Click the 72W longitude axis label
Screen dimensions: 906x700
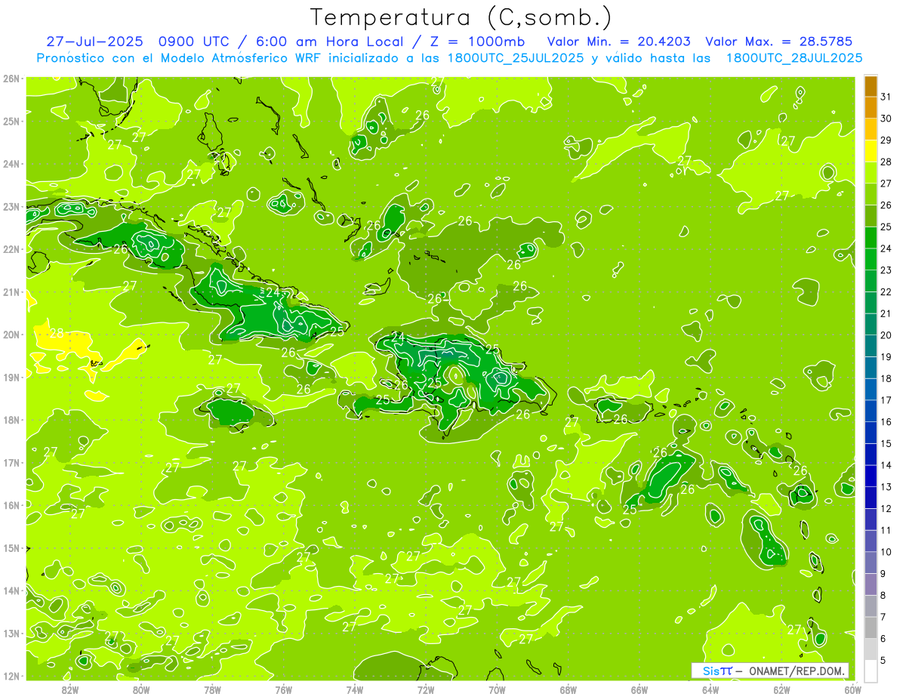tap(426, 689)
